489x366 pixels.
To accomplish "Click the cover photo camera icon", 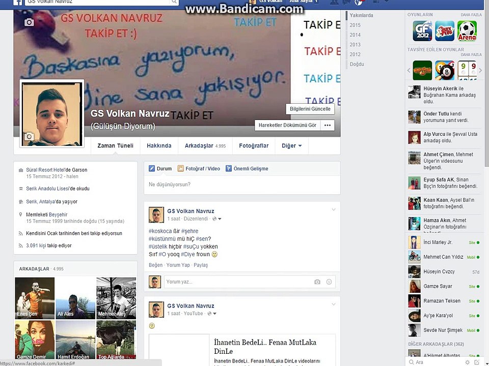I will 29,22.
